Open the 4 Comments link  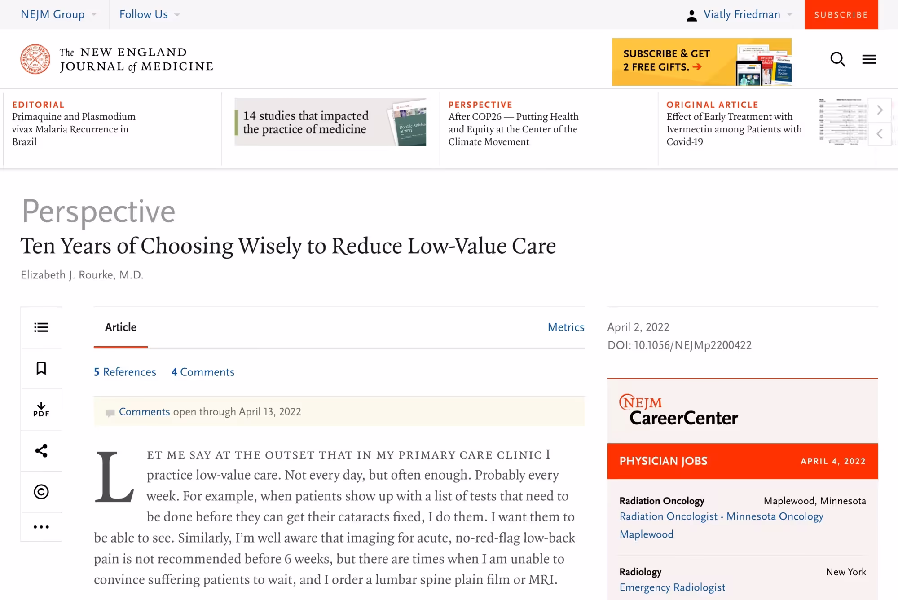click(x=203, y=372)
